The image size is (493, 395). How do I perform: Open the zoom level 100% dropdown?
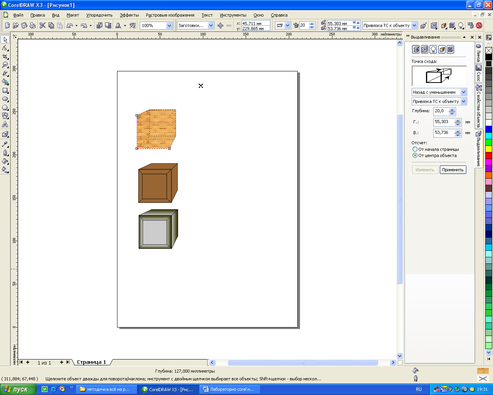coord(169,25)
